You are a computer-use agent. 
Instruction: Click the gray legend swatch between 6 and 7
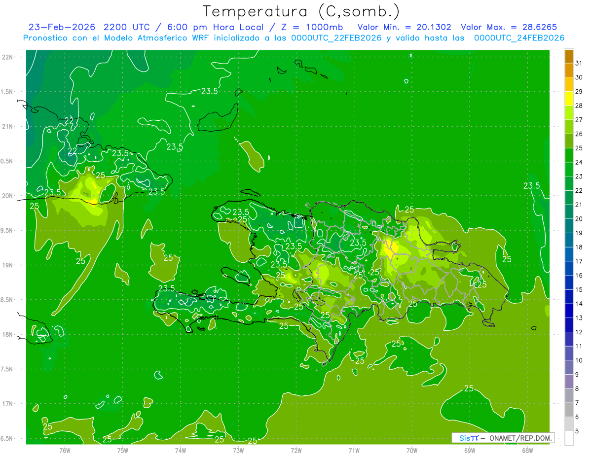tap(569, 410)
